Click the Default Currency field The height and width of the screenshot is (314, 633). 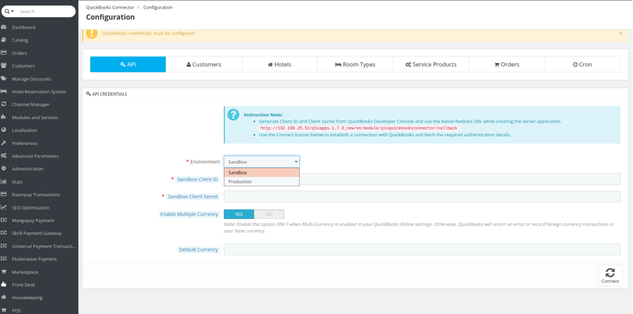coord(422,249)
